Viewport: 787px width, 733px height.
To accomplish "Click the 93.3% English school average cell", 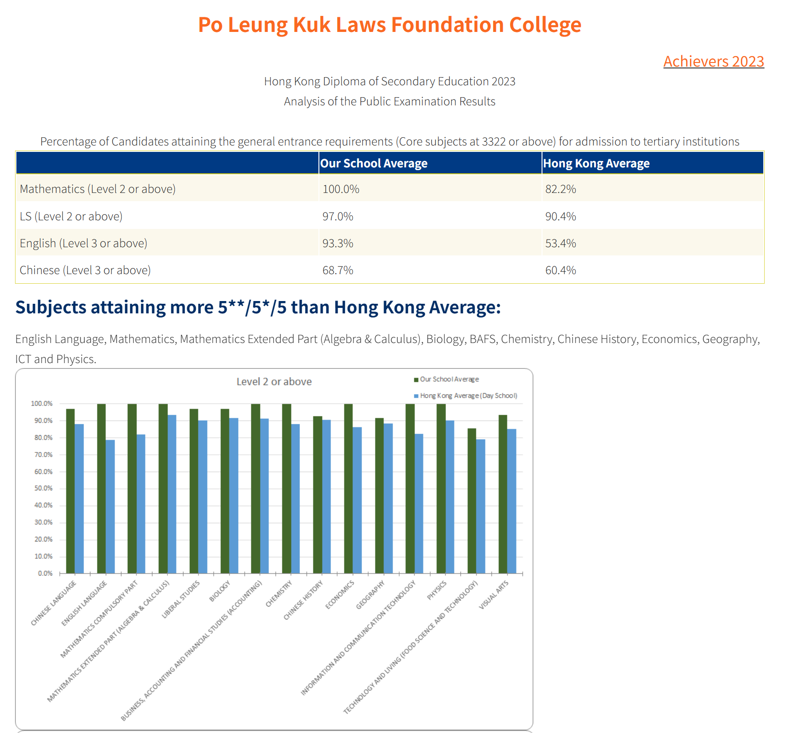I will [338, 243].
